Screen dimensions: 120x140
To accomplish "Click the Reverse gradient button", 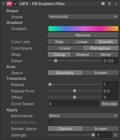I will (x=83, y=35).
